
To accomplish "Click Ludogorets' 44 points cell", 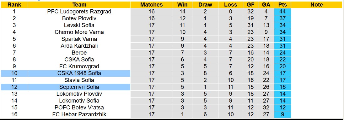I will tap(282, 12).
